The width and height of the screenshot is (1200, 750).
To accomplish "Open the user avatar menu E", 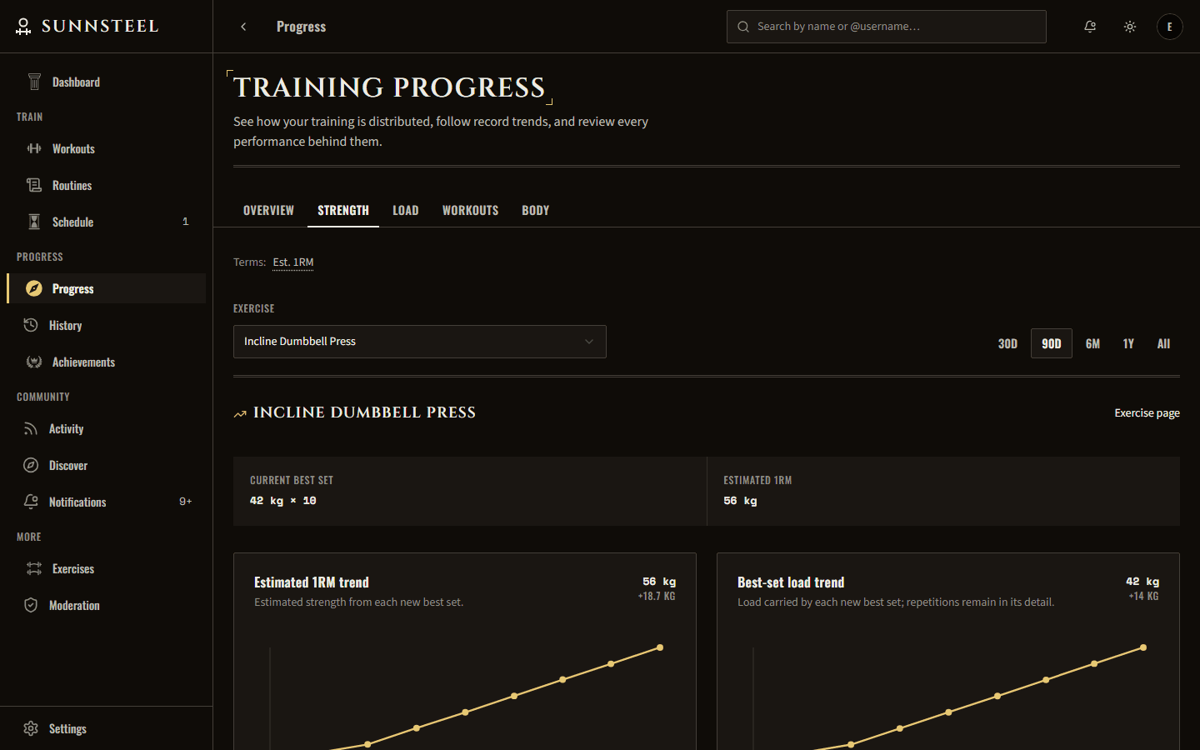I will coord(1170,27).
